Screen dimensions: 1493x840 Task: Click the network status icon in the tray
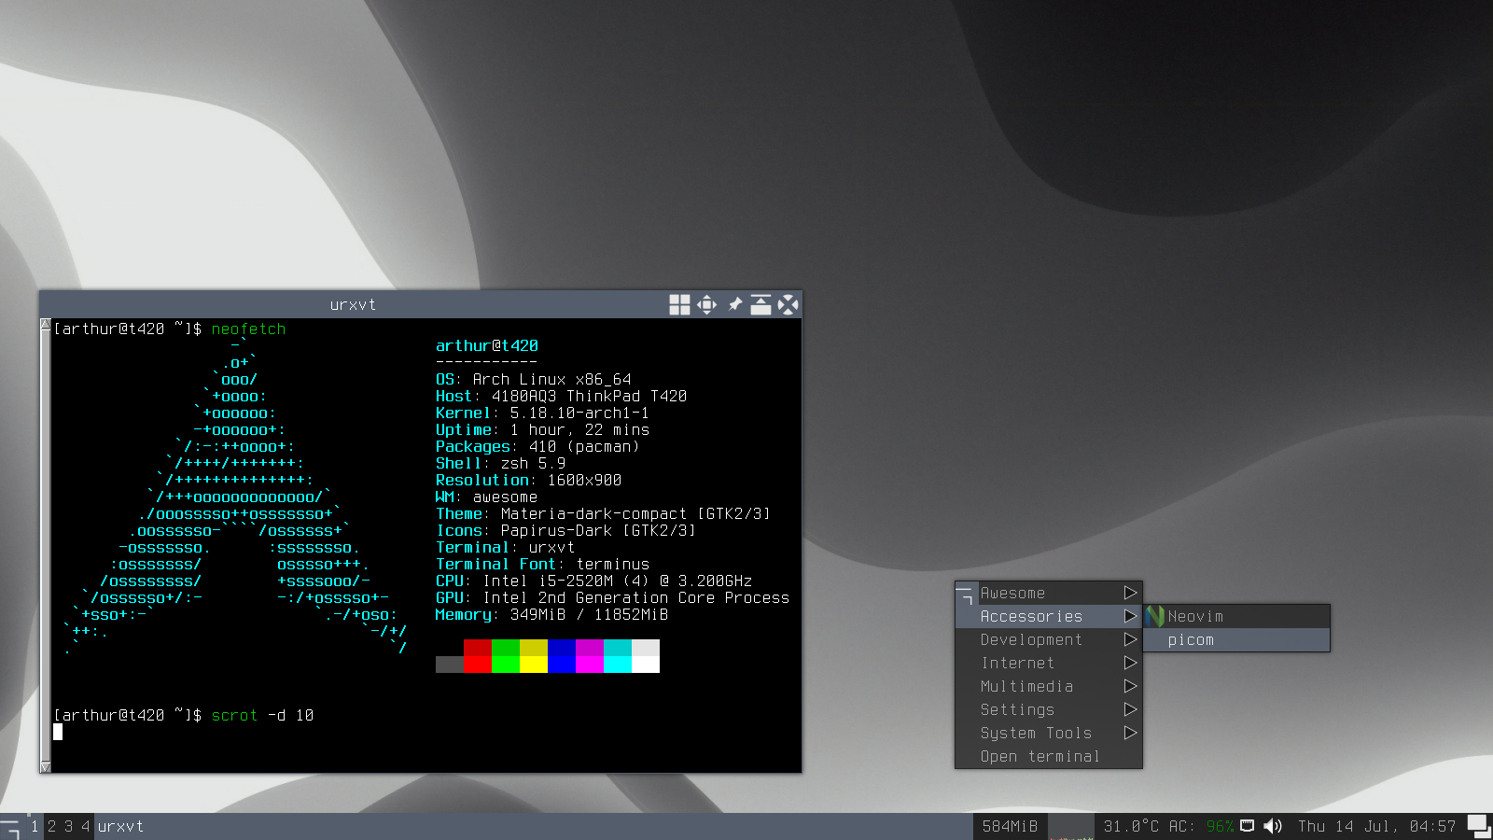coord(1247,826)
